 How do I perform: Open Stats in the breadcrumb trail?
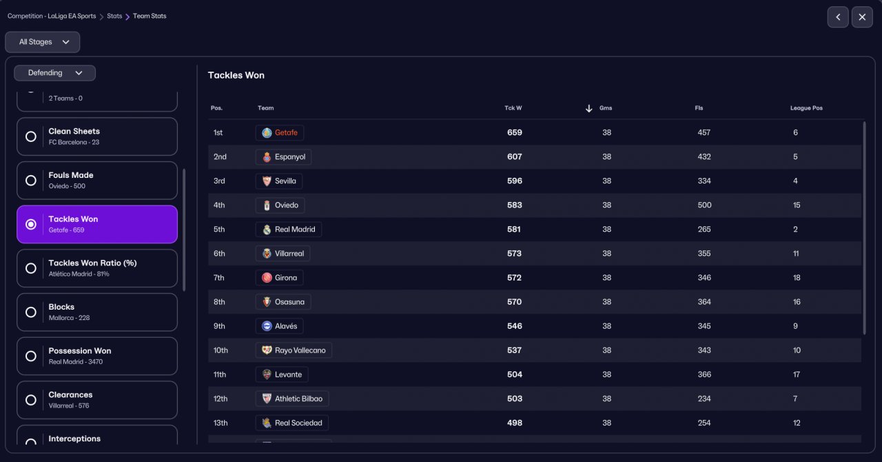[114, 16]
